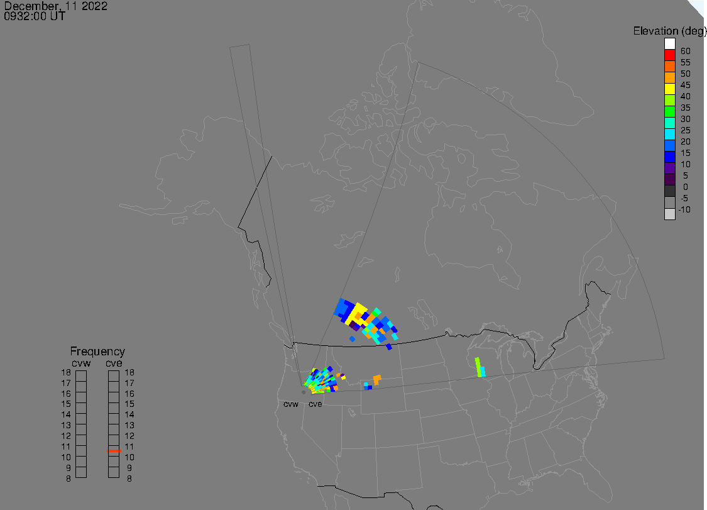This screenshot has width=707, height=510.
Task: Click the large yellow scatter patch in Canada
Action: [356, 313]
